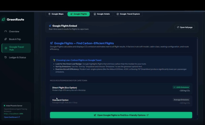Click the embed panel vertical scrollbar

coord(197,76)
